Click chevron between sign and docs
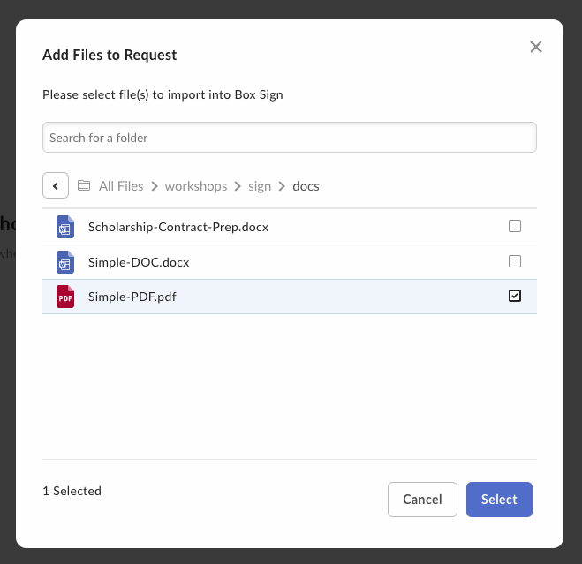 click(x=282, y=186)
